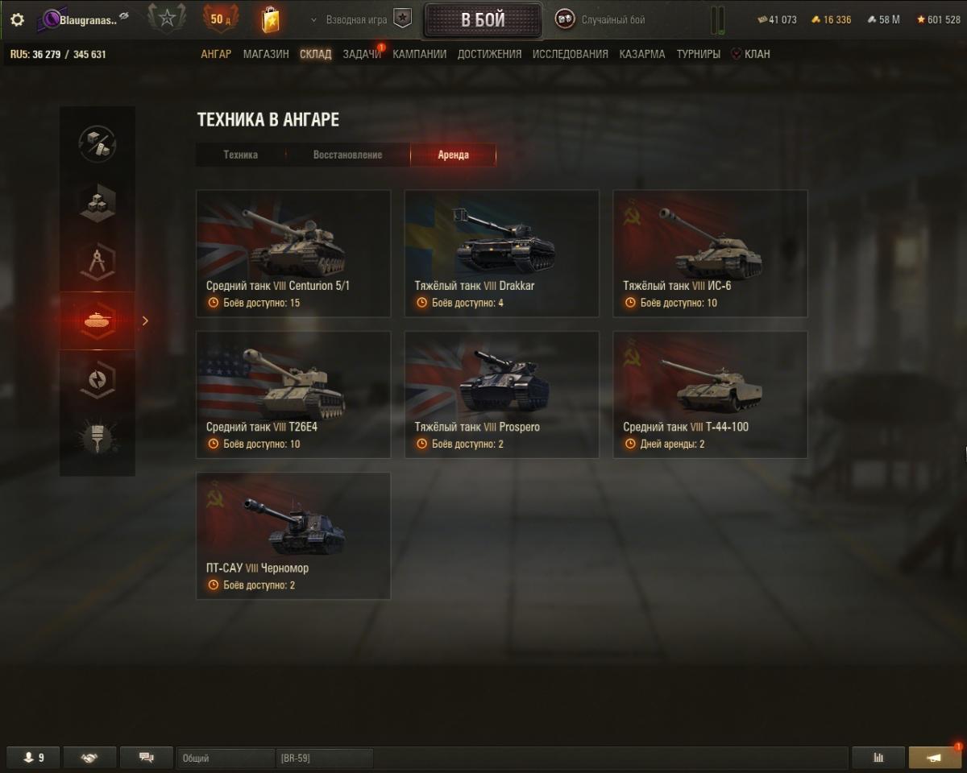
Task: Open the stacked boxes storage sidebar icon
Action: [98, 202]
